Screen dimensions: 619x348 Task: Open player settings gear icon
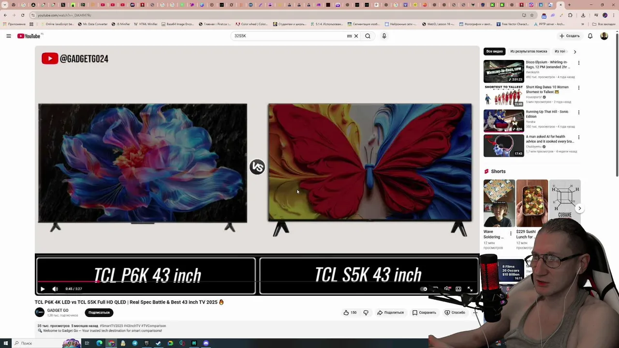[447, 289]
